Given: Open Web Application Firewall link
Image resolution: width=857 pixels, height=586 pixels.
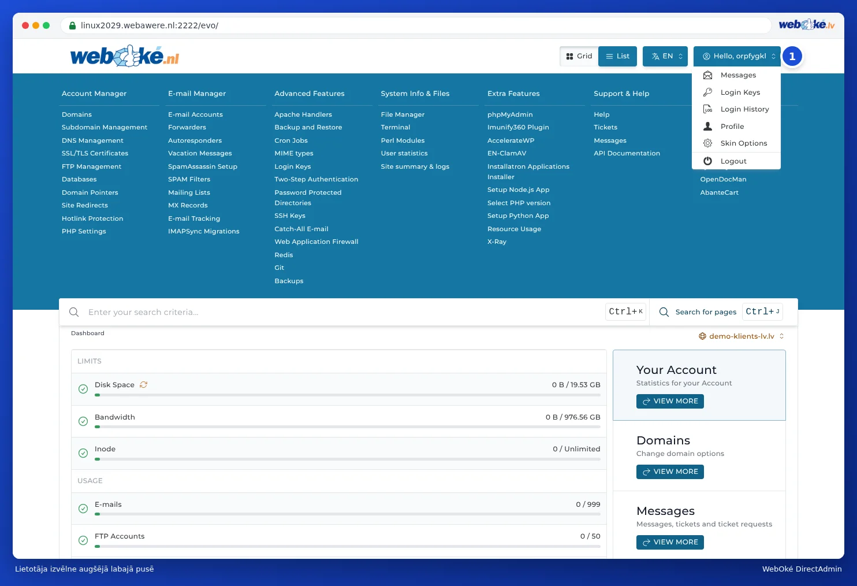Looking at the screenshot, I should [x=316, y=242].
